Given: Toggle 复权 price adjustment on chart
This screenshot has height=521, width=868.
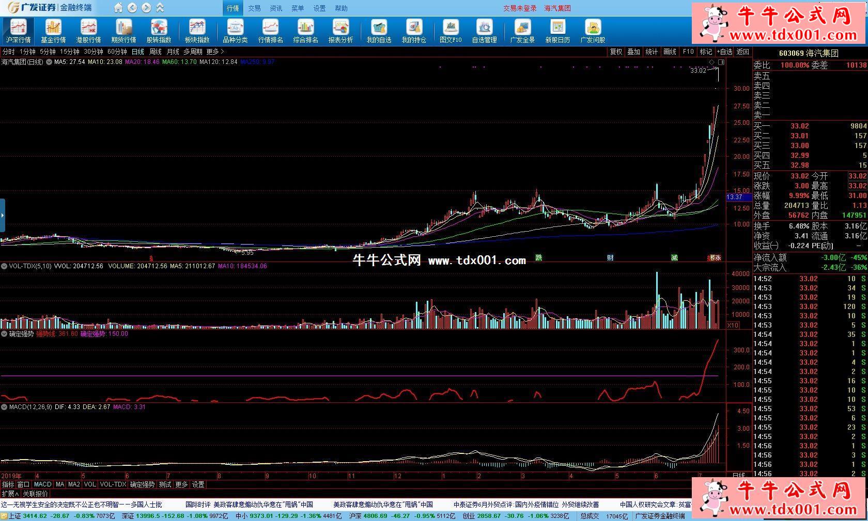Looking at the screenshot, I should click(x=616, y=52).
